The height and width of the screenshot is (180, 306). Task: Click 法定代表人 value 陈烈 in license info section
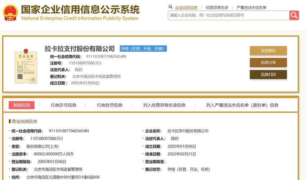point(175,139)
